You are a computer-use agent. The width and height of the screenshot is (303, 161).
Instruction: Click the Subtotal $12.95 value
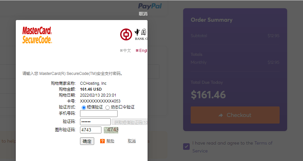tap(273, 36)
